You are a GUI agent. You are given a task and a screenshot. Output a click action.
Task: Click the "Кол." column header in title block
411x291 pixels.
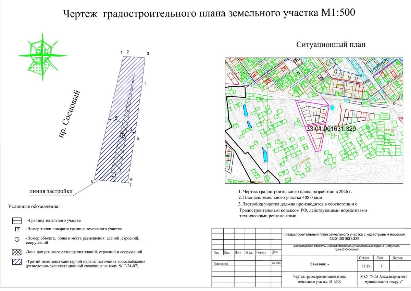pos(227,253)
